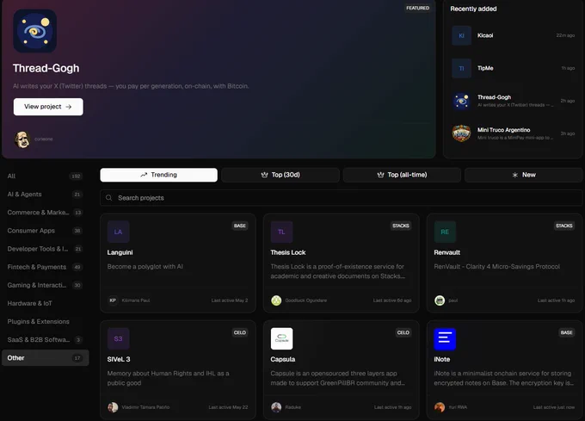Select the Fintech & Payments category

(45, 267)
